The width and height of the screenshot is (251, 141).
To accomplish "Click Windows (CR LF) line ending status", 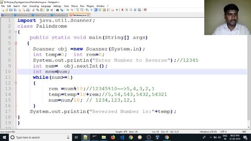I will pos(208,132).
